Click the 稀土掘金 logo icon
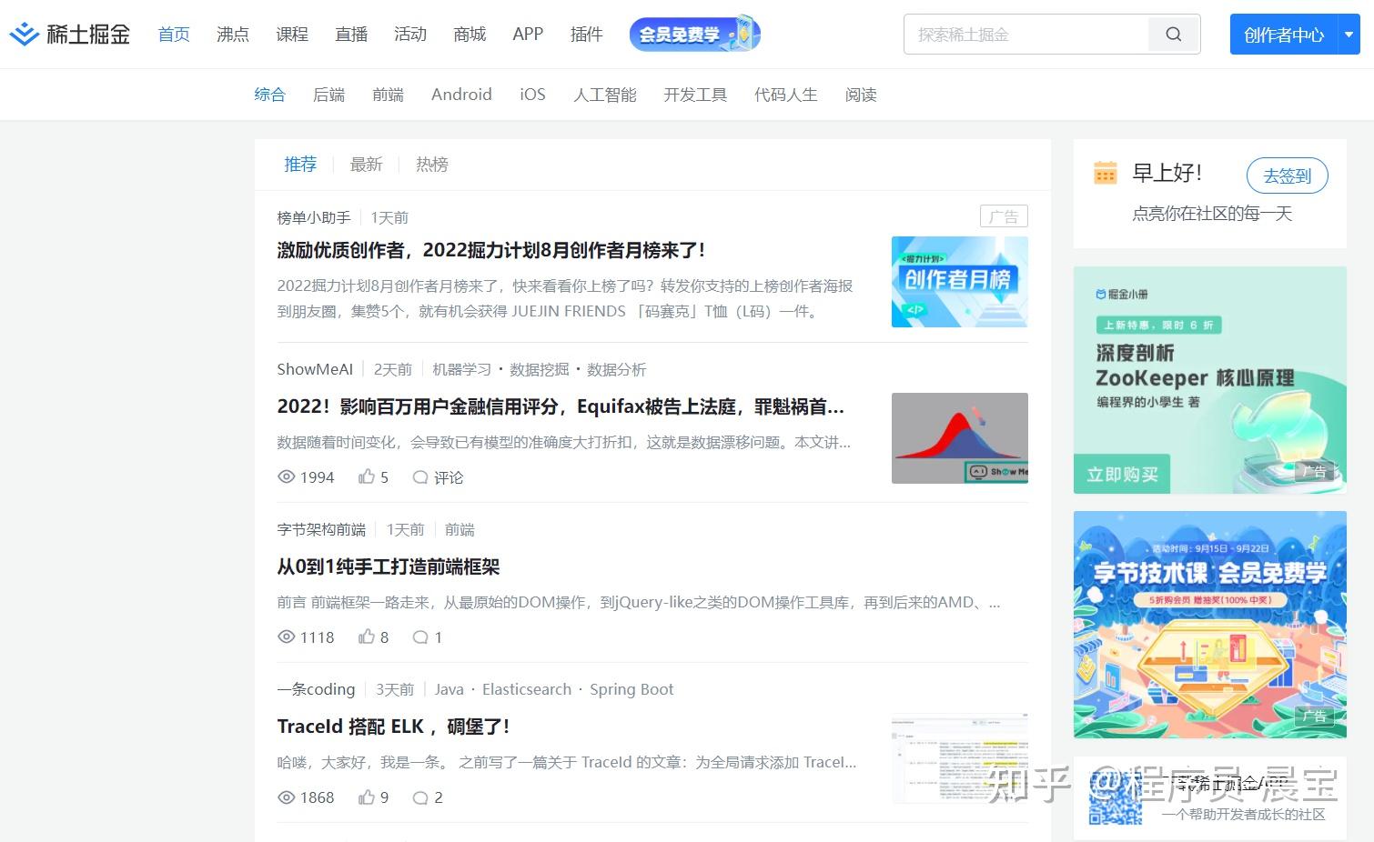Image resolution: width=1374 pixels, height=842 pixels. (x=25, y=35)
